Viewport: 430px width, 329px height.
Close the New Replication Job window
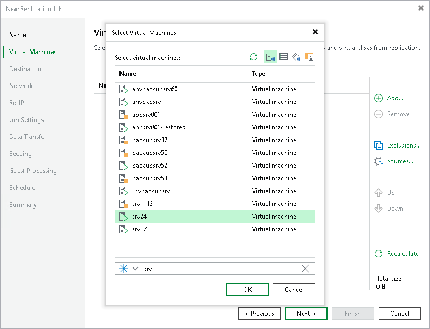[x=421, y=8]
